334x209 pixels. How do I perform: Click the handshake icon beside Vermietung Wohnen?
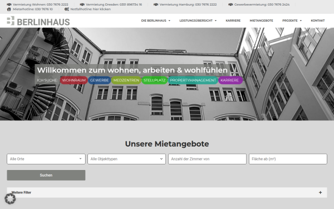(x=9, y=4)
